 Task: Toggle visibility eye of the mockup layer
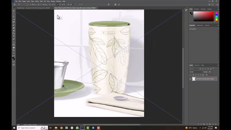(x=190, y=79)
